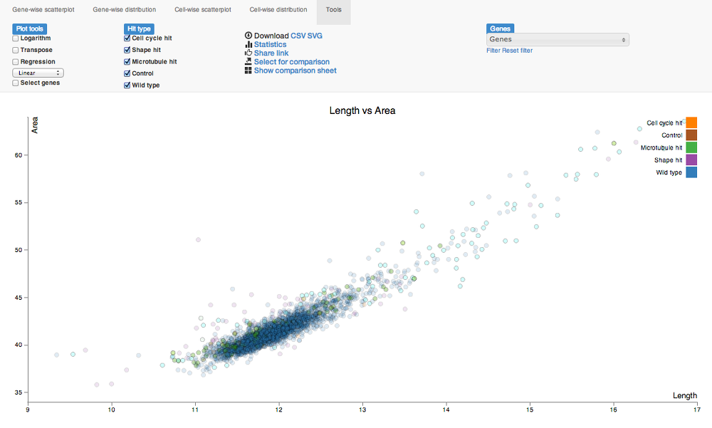Open the Cell-wise scatterplot tab

pyautogui.click(x=202, y=10)
